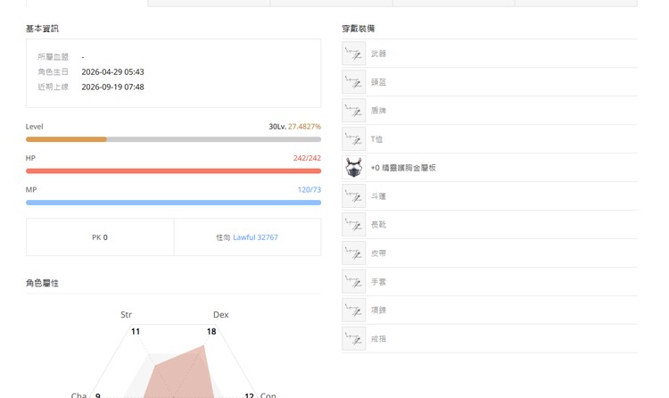Screen dimensions: 669x398
Task: Click the empty 頭盔 helmet slot icon
Action: (354, 82)
